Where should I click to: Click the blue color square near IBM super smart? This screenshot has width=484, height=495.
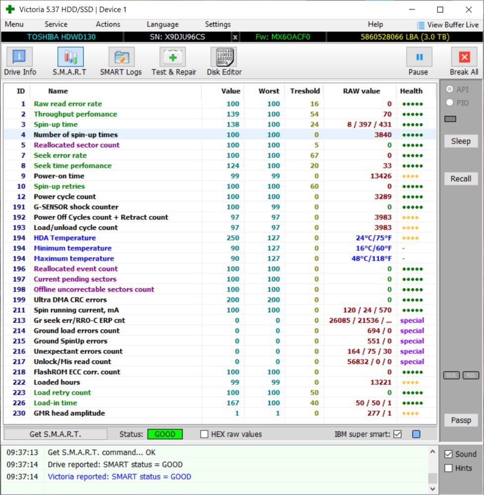point(417,434)
